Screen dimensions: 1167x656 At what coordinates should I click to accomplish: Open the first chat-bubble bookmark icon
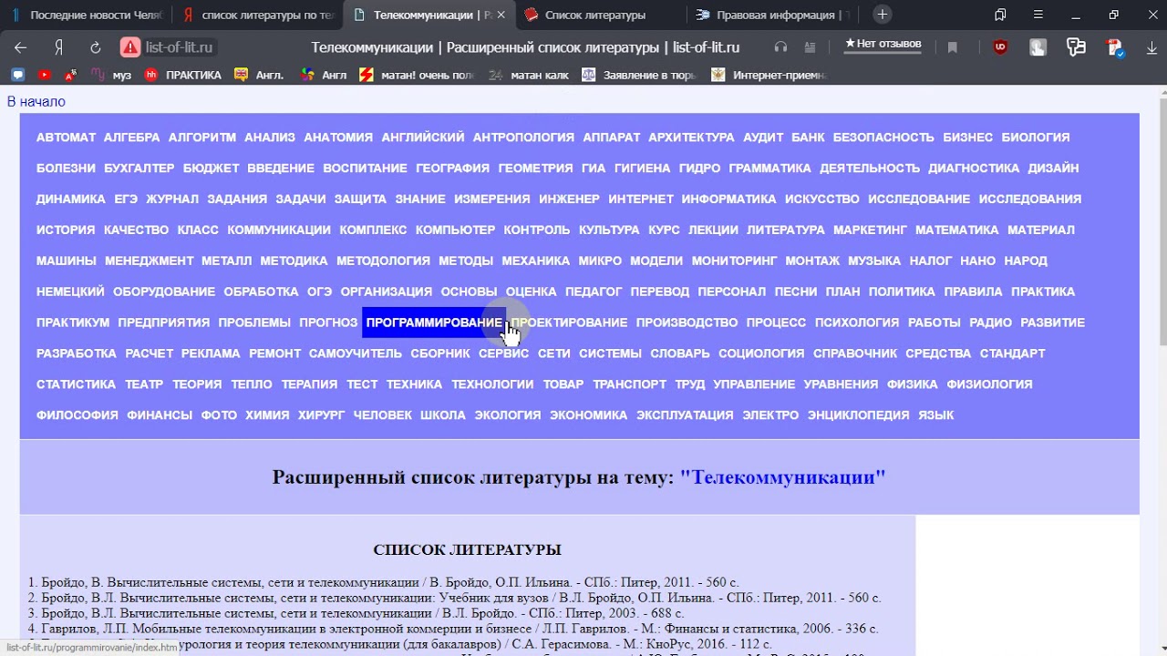(x=17, y=75)
